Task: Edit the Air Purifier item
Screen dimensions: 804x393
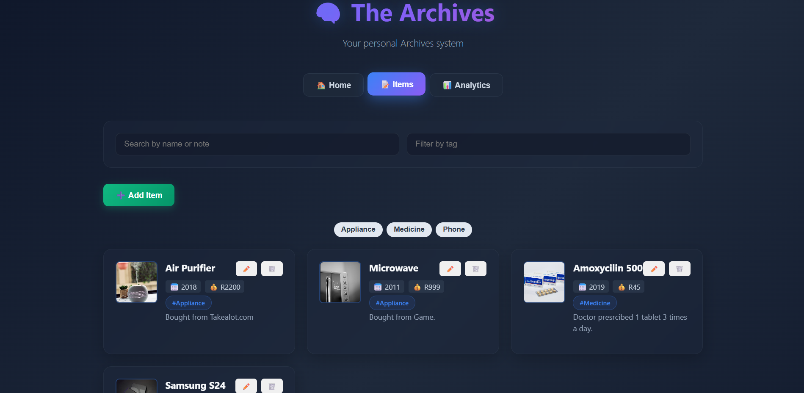Action: click(246, 269)
